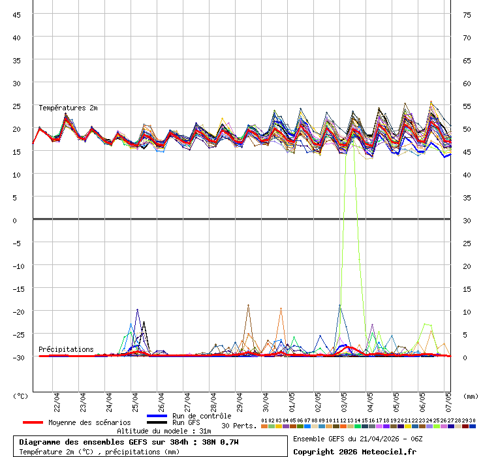483x457 pixels.
Task: Click the 30 Perts. legend label
Action: pyautogui.click(x=239, y=426)
